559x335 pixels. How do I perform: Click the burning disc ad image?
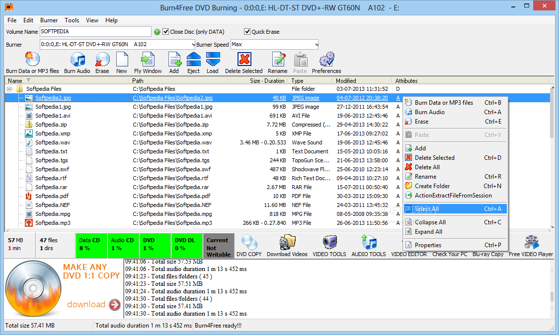pyautogui.click(x=33, y=289)
